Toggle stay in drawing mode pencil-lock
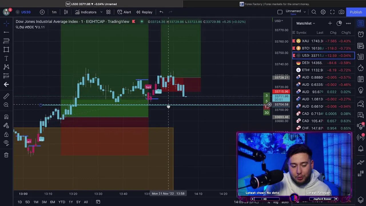This screenshot has width=366, height=206. [6, 125]
